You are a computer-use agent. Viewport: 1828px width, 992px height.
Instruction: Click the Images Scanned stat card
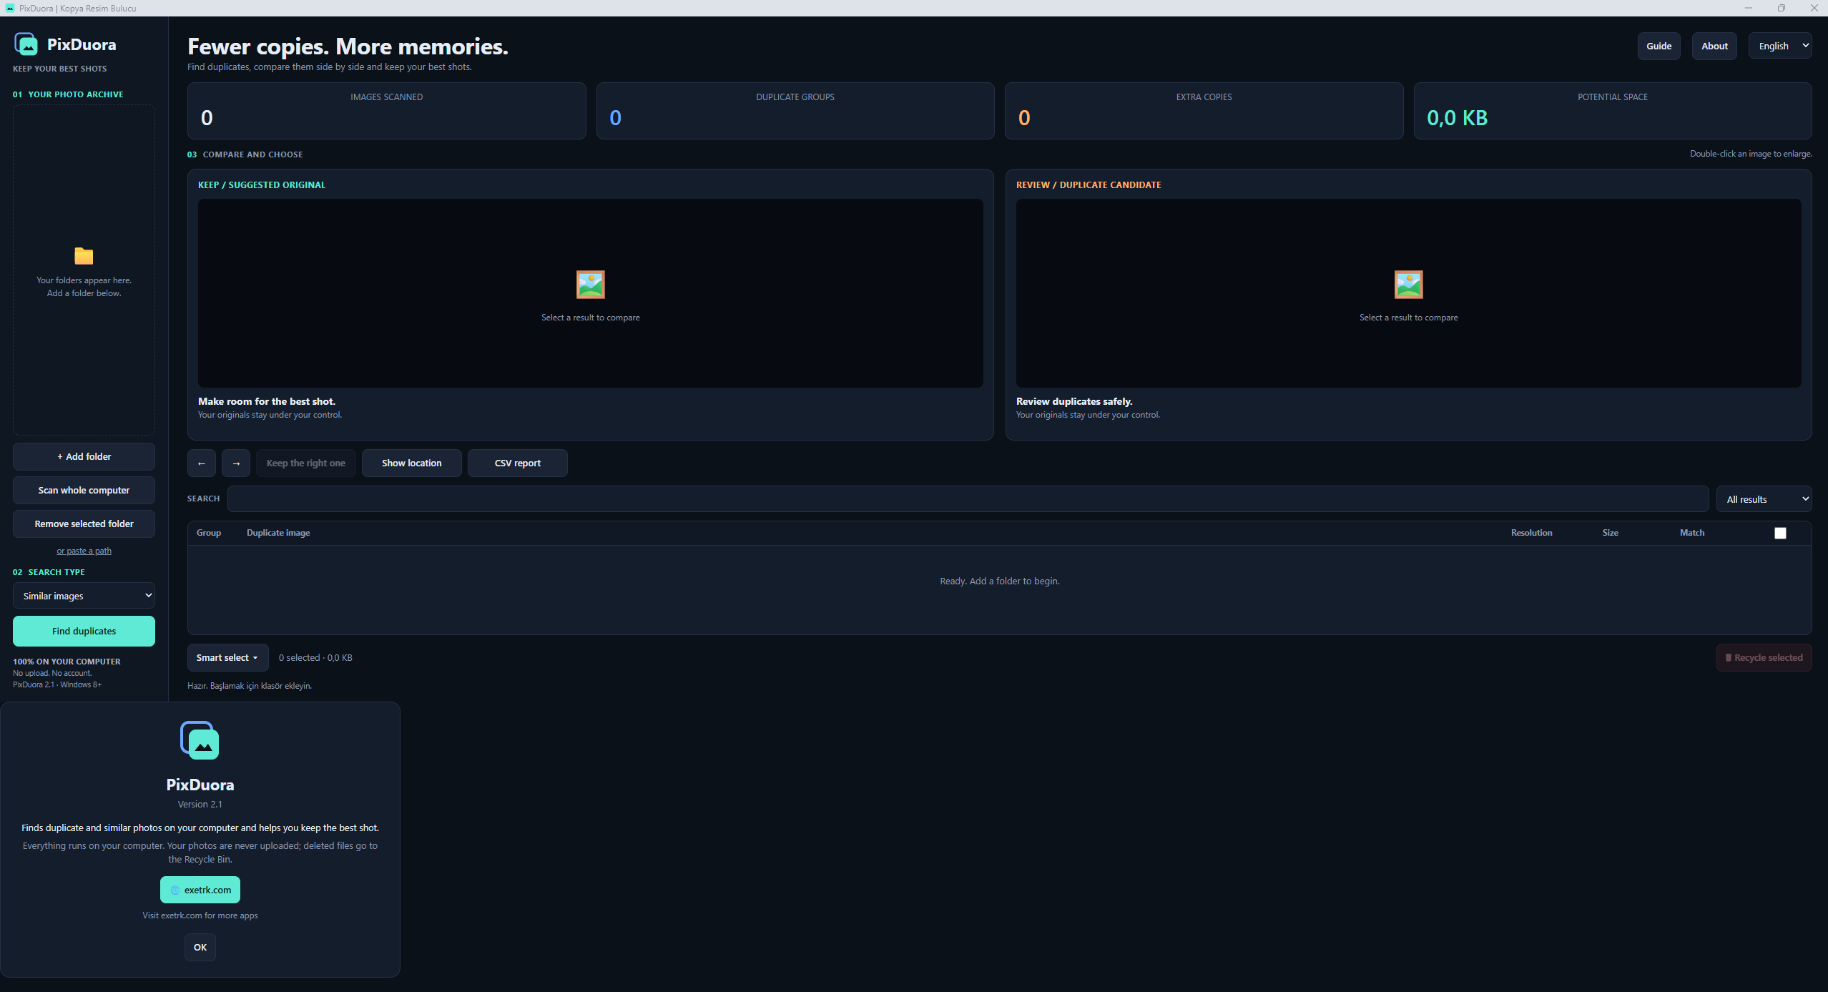(387, 111)
